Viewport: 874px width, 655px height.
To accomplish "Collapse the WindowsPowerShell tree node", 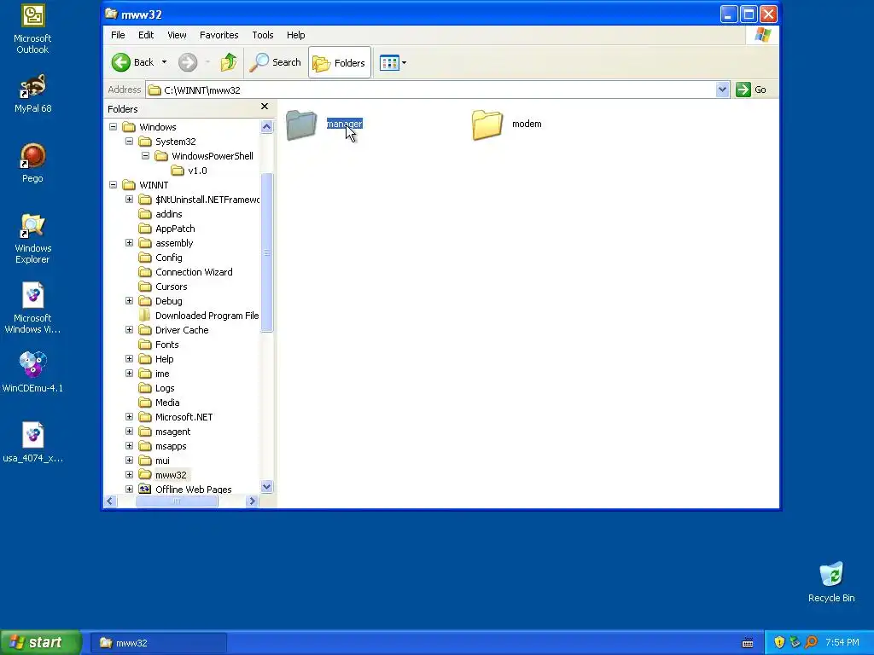I will [145, 156].
